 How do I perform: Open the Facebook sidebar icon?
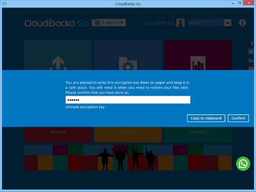tap(251, 44)
